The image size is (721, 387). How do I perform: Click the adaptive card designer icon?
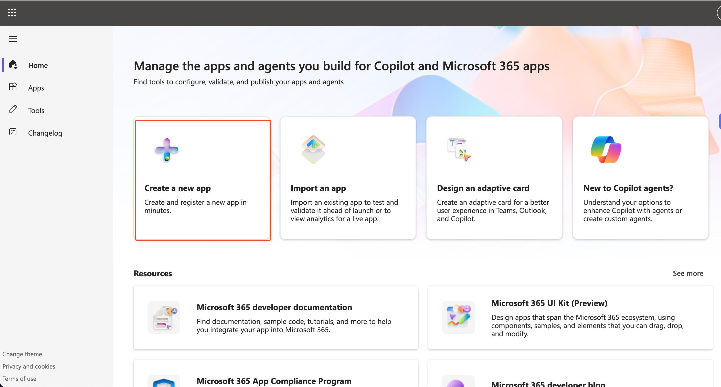point(459,149)
